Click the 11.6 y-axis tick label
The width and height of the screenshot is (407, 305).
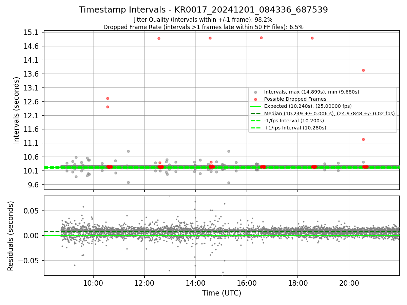coord(31,129)
